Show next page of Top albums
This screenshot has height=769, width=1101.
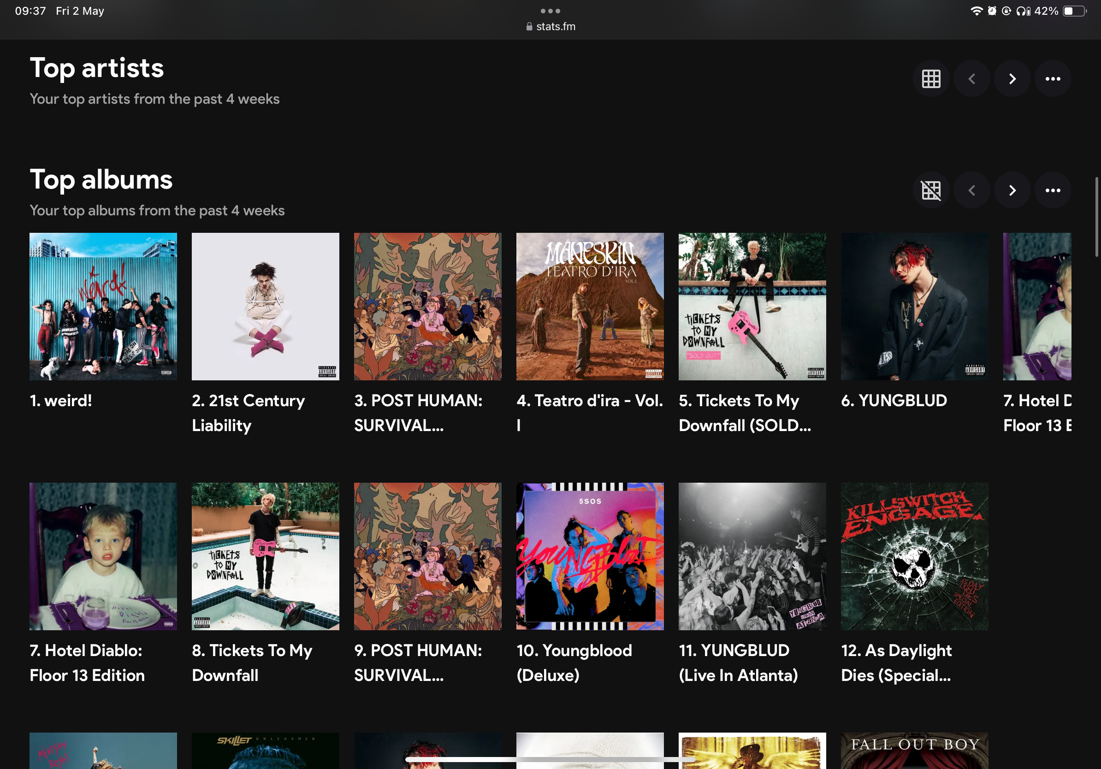1012,190
